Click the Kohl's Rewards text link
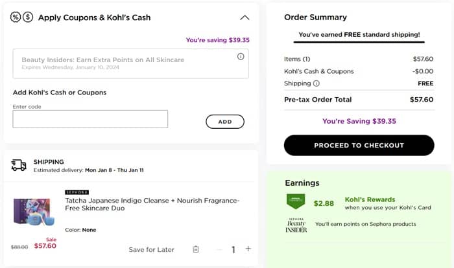Image resolution: width=454 pixels, height=268 pixels. pos(370,199)
